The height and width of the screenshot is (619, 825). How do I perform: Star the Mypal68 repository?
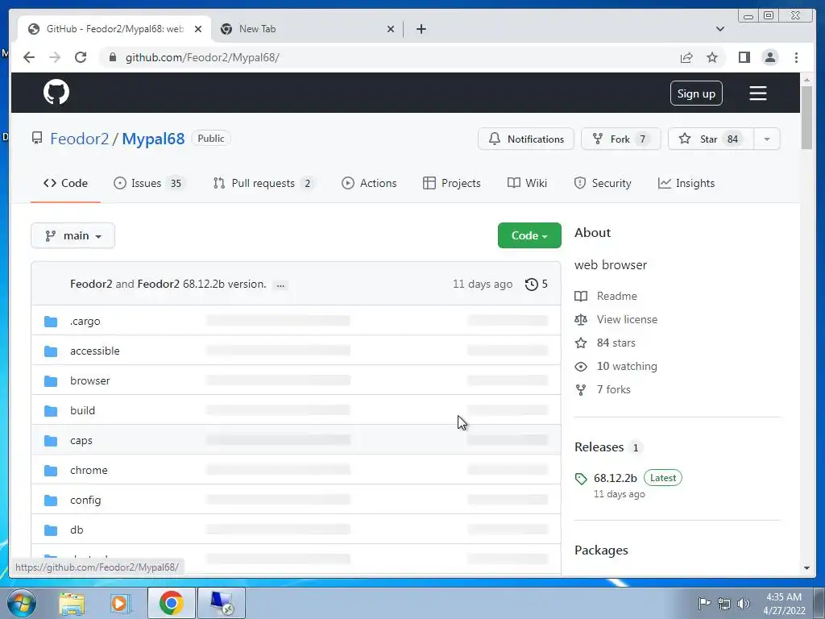pos(711,139)
